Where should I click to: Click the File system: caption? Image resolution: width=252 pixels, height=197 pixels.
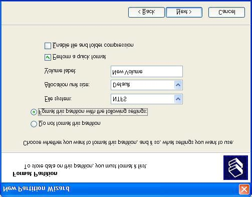pos(58,99)
